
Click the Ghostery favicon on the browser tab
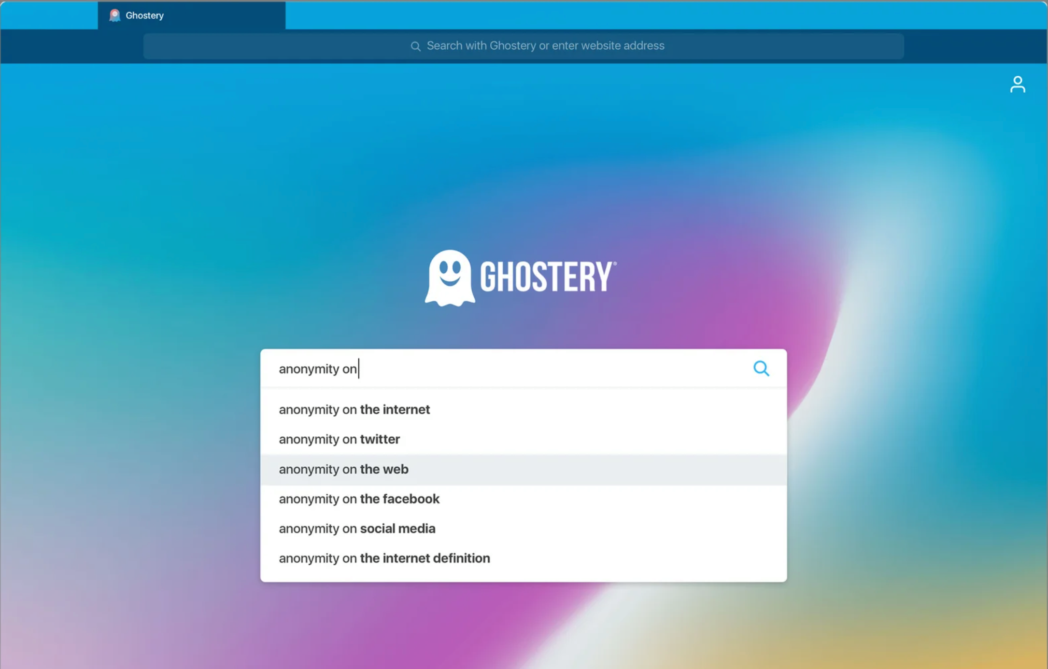pos(114,15)
